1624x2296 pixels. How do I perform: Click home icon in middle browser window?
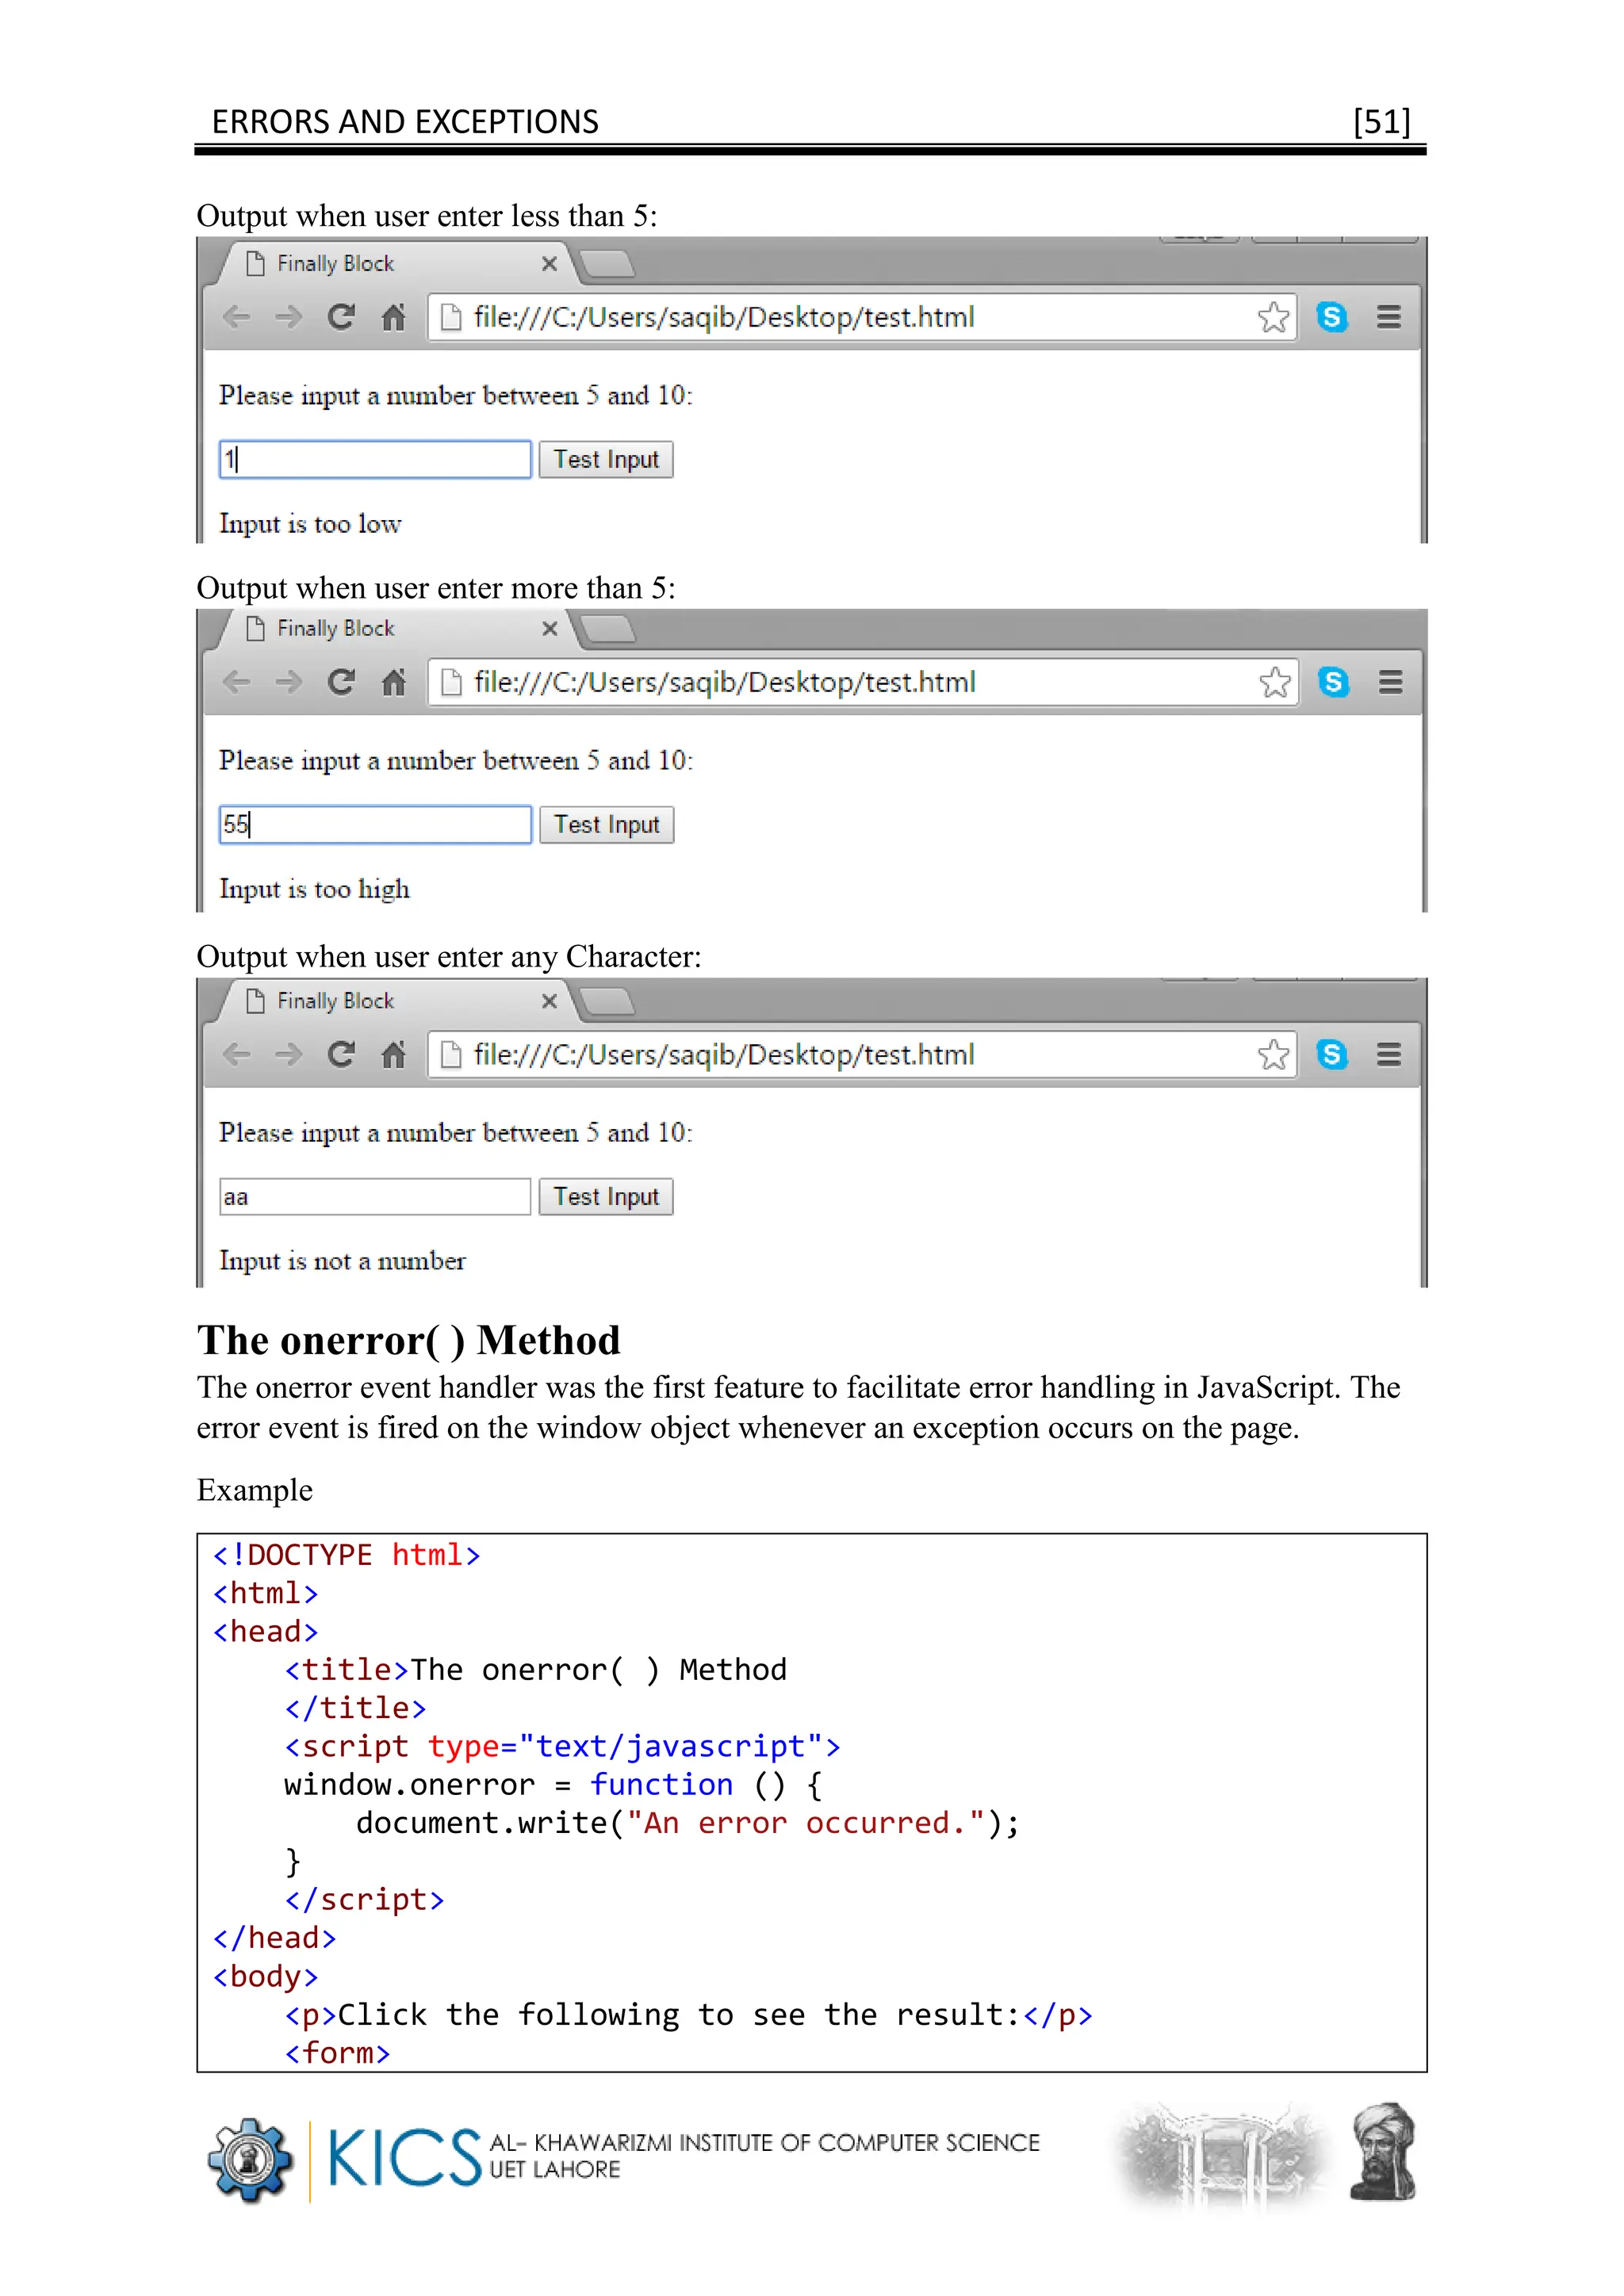click(x=394, y=682)
